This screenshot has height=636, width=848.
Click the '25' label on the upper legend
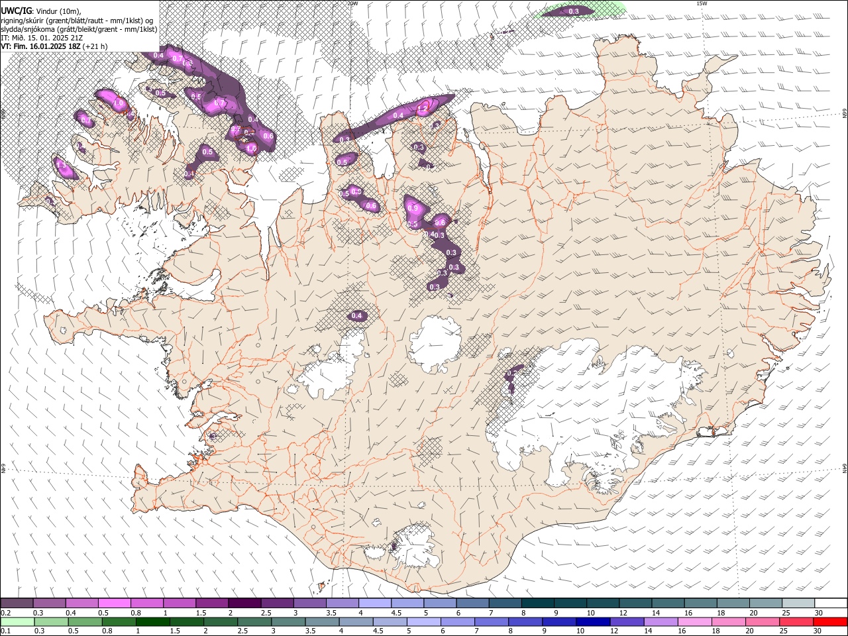click(784, 613)
